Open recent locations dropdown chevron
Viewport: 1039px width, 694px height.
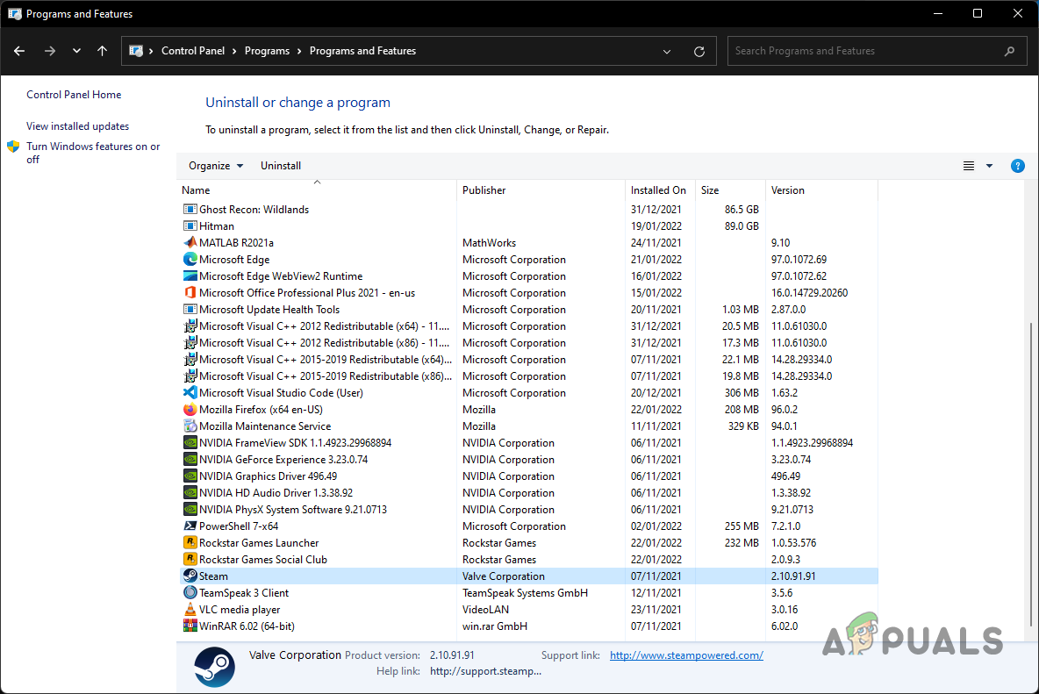point(77,51)
